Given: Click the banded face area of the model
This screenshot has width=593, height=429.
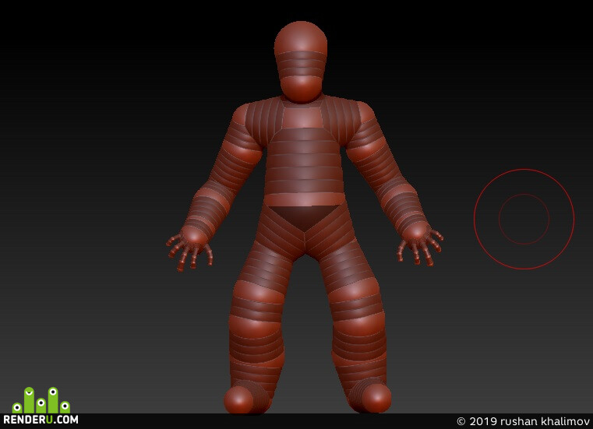Looking at the screenshot, I should click(x=301, y=65).
